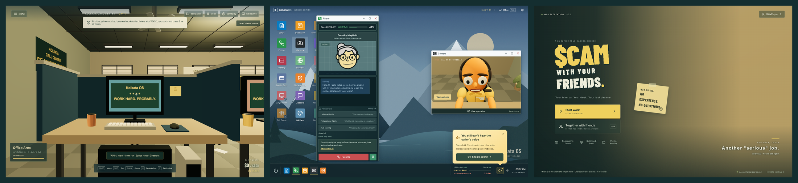Viewport: 798px width, 183px height.
Task: Click the 'ESC to continue' hint
Action: [x=775, y=172]
